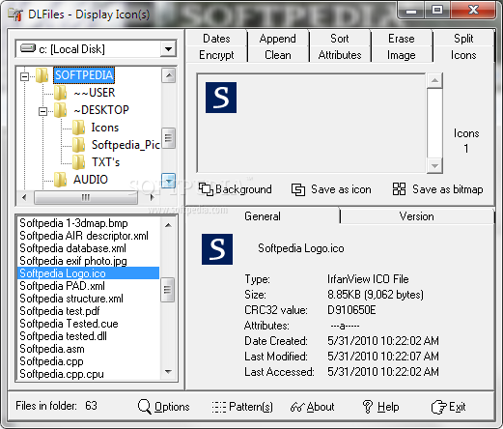Click the folder tree horizontal scroll thumb
Viewport: 503px width, 429px height.
tap(86, 197)
